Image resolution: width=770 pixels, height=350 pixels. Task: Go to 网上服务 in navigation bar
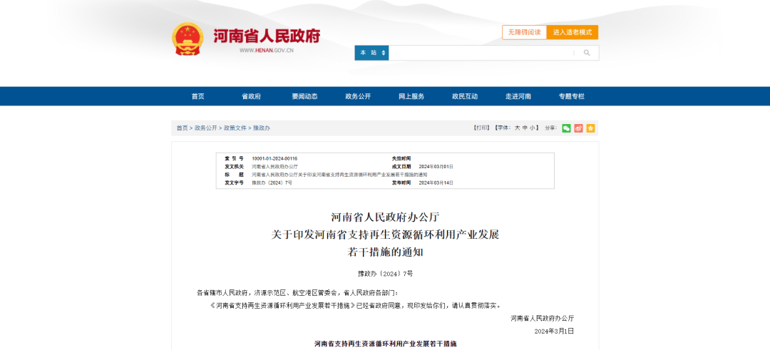coord(411,96)
